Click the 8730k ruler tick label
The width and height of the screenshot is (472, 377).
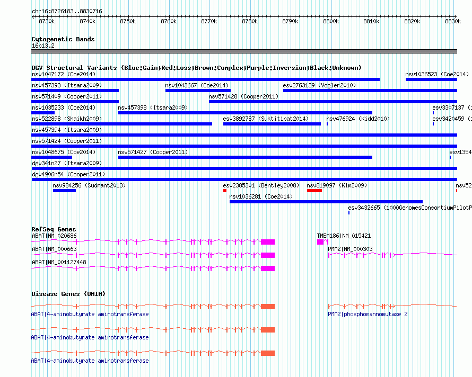coord(47,21)
